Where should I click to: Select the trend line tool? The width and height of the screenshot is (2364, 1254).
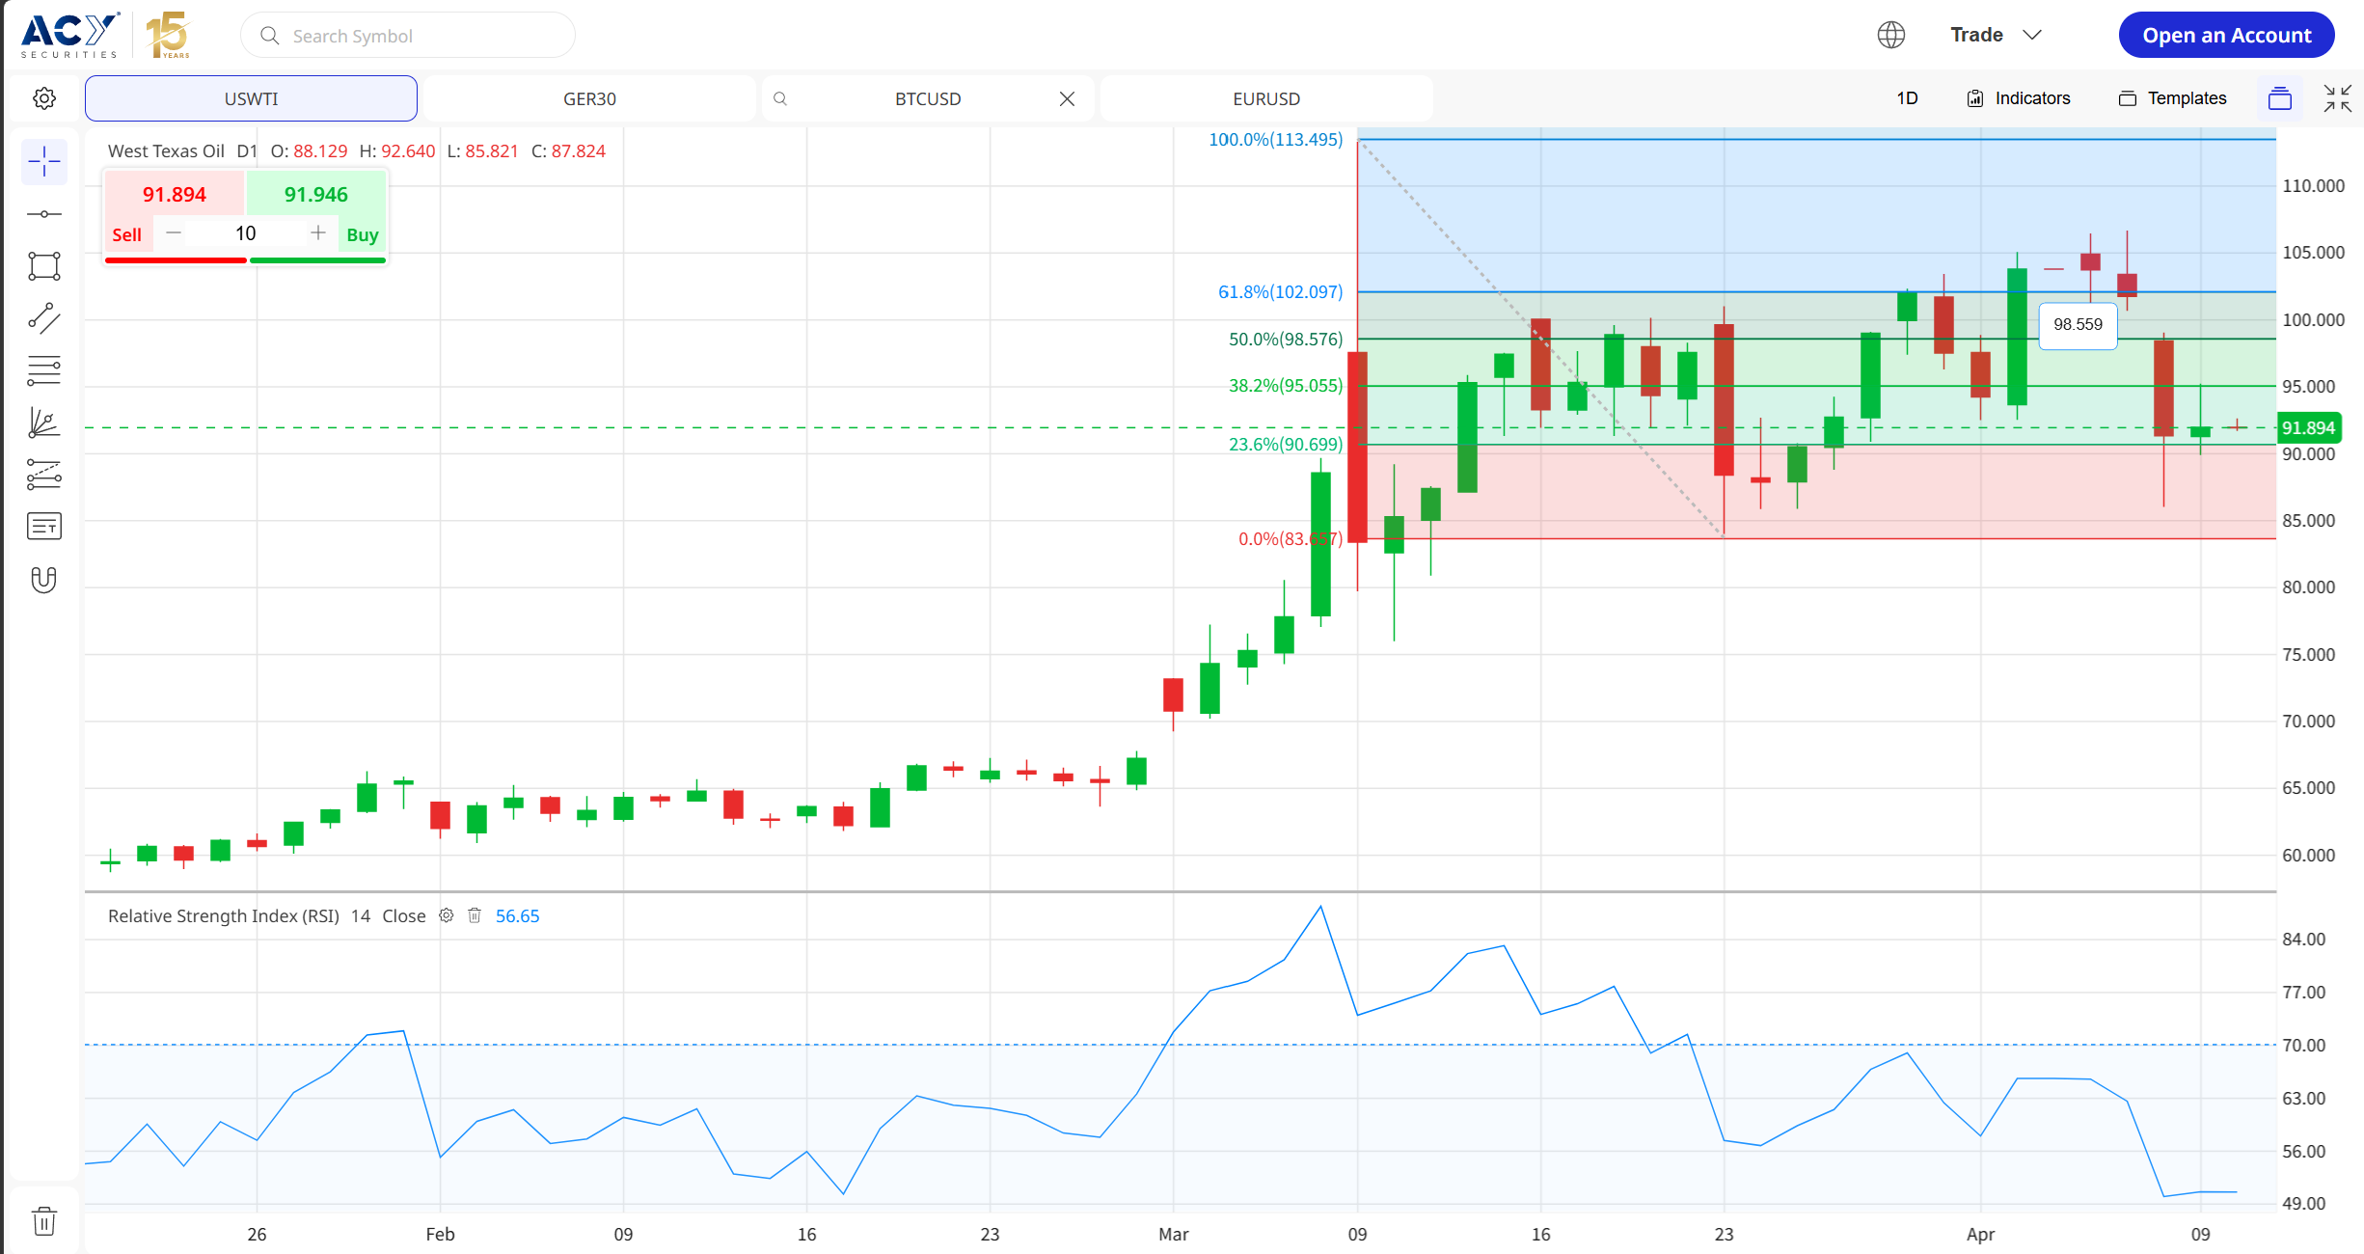44,318
